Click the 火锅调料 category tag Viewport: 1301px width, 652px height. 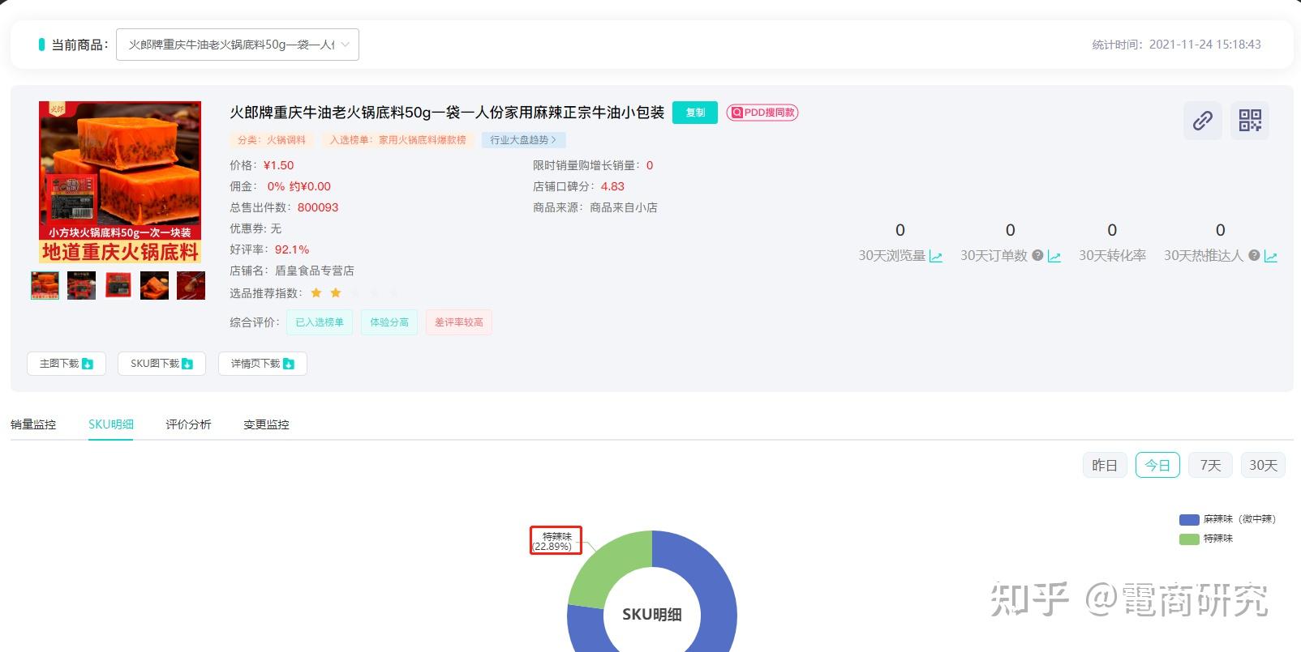click(272, 140)
